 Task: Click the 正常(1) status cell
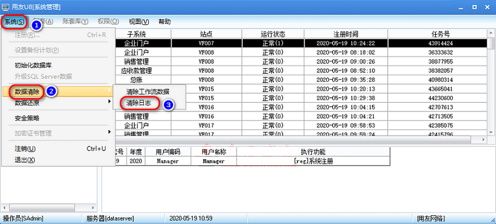(x=273, y=43)
